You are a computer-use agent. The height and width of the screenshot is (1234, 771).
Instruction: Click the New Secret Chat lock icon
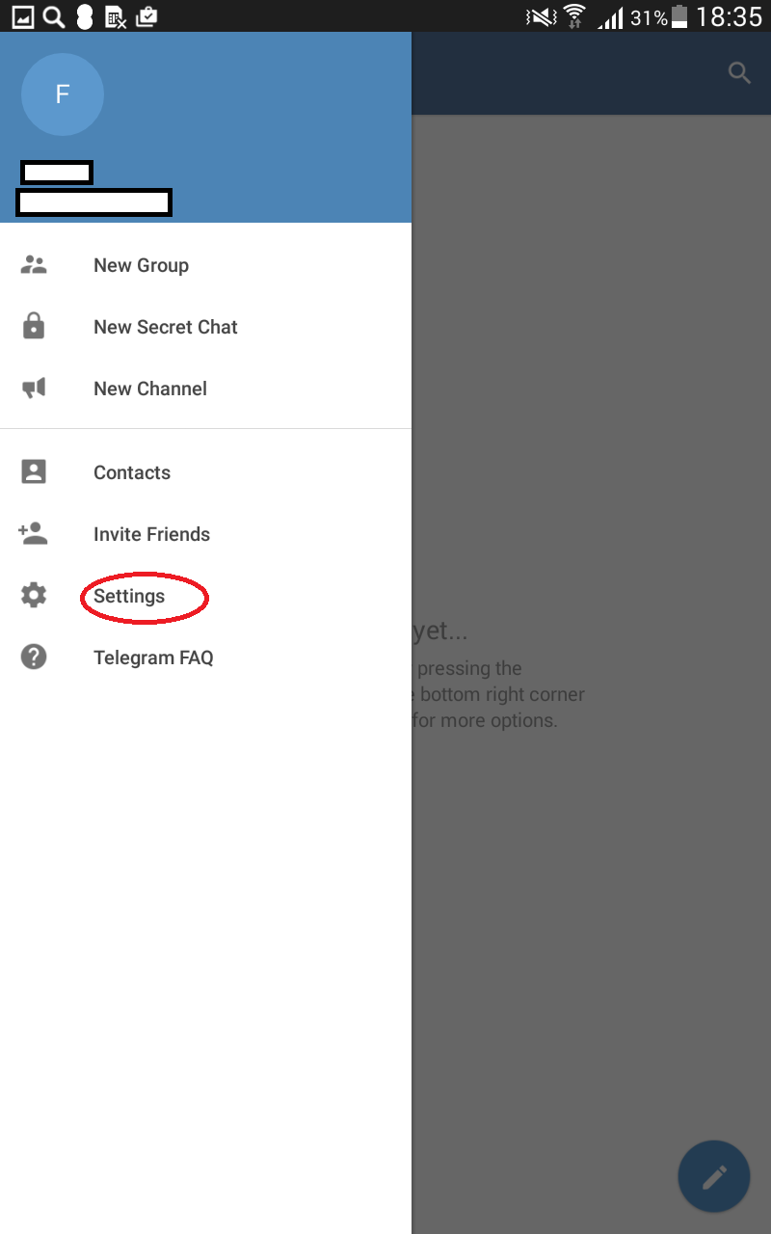coord(34,327)
